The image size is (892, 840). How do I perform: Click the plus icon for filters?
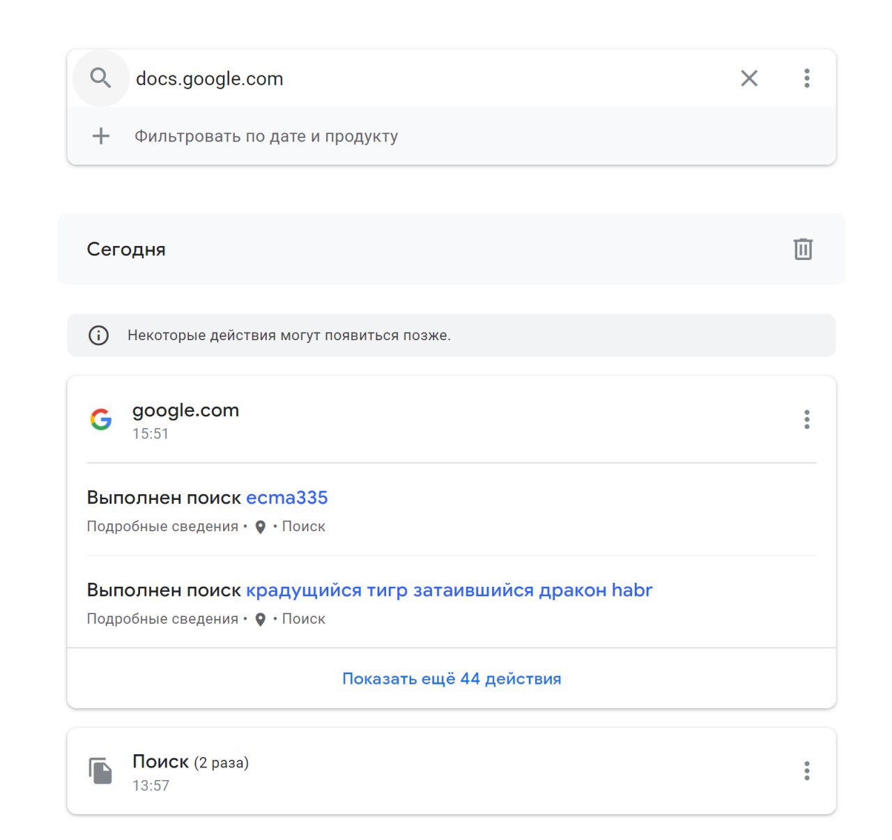point(101,136)
